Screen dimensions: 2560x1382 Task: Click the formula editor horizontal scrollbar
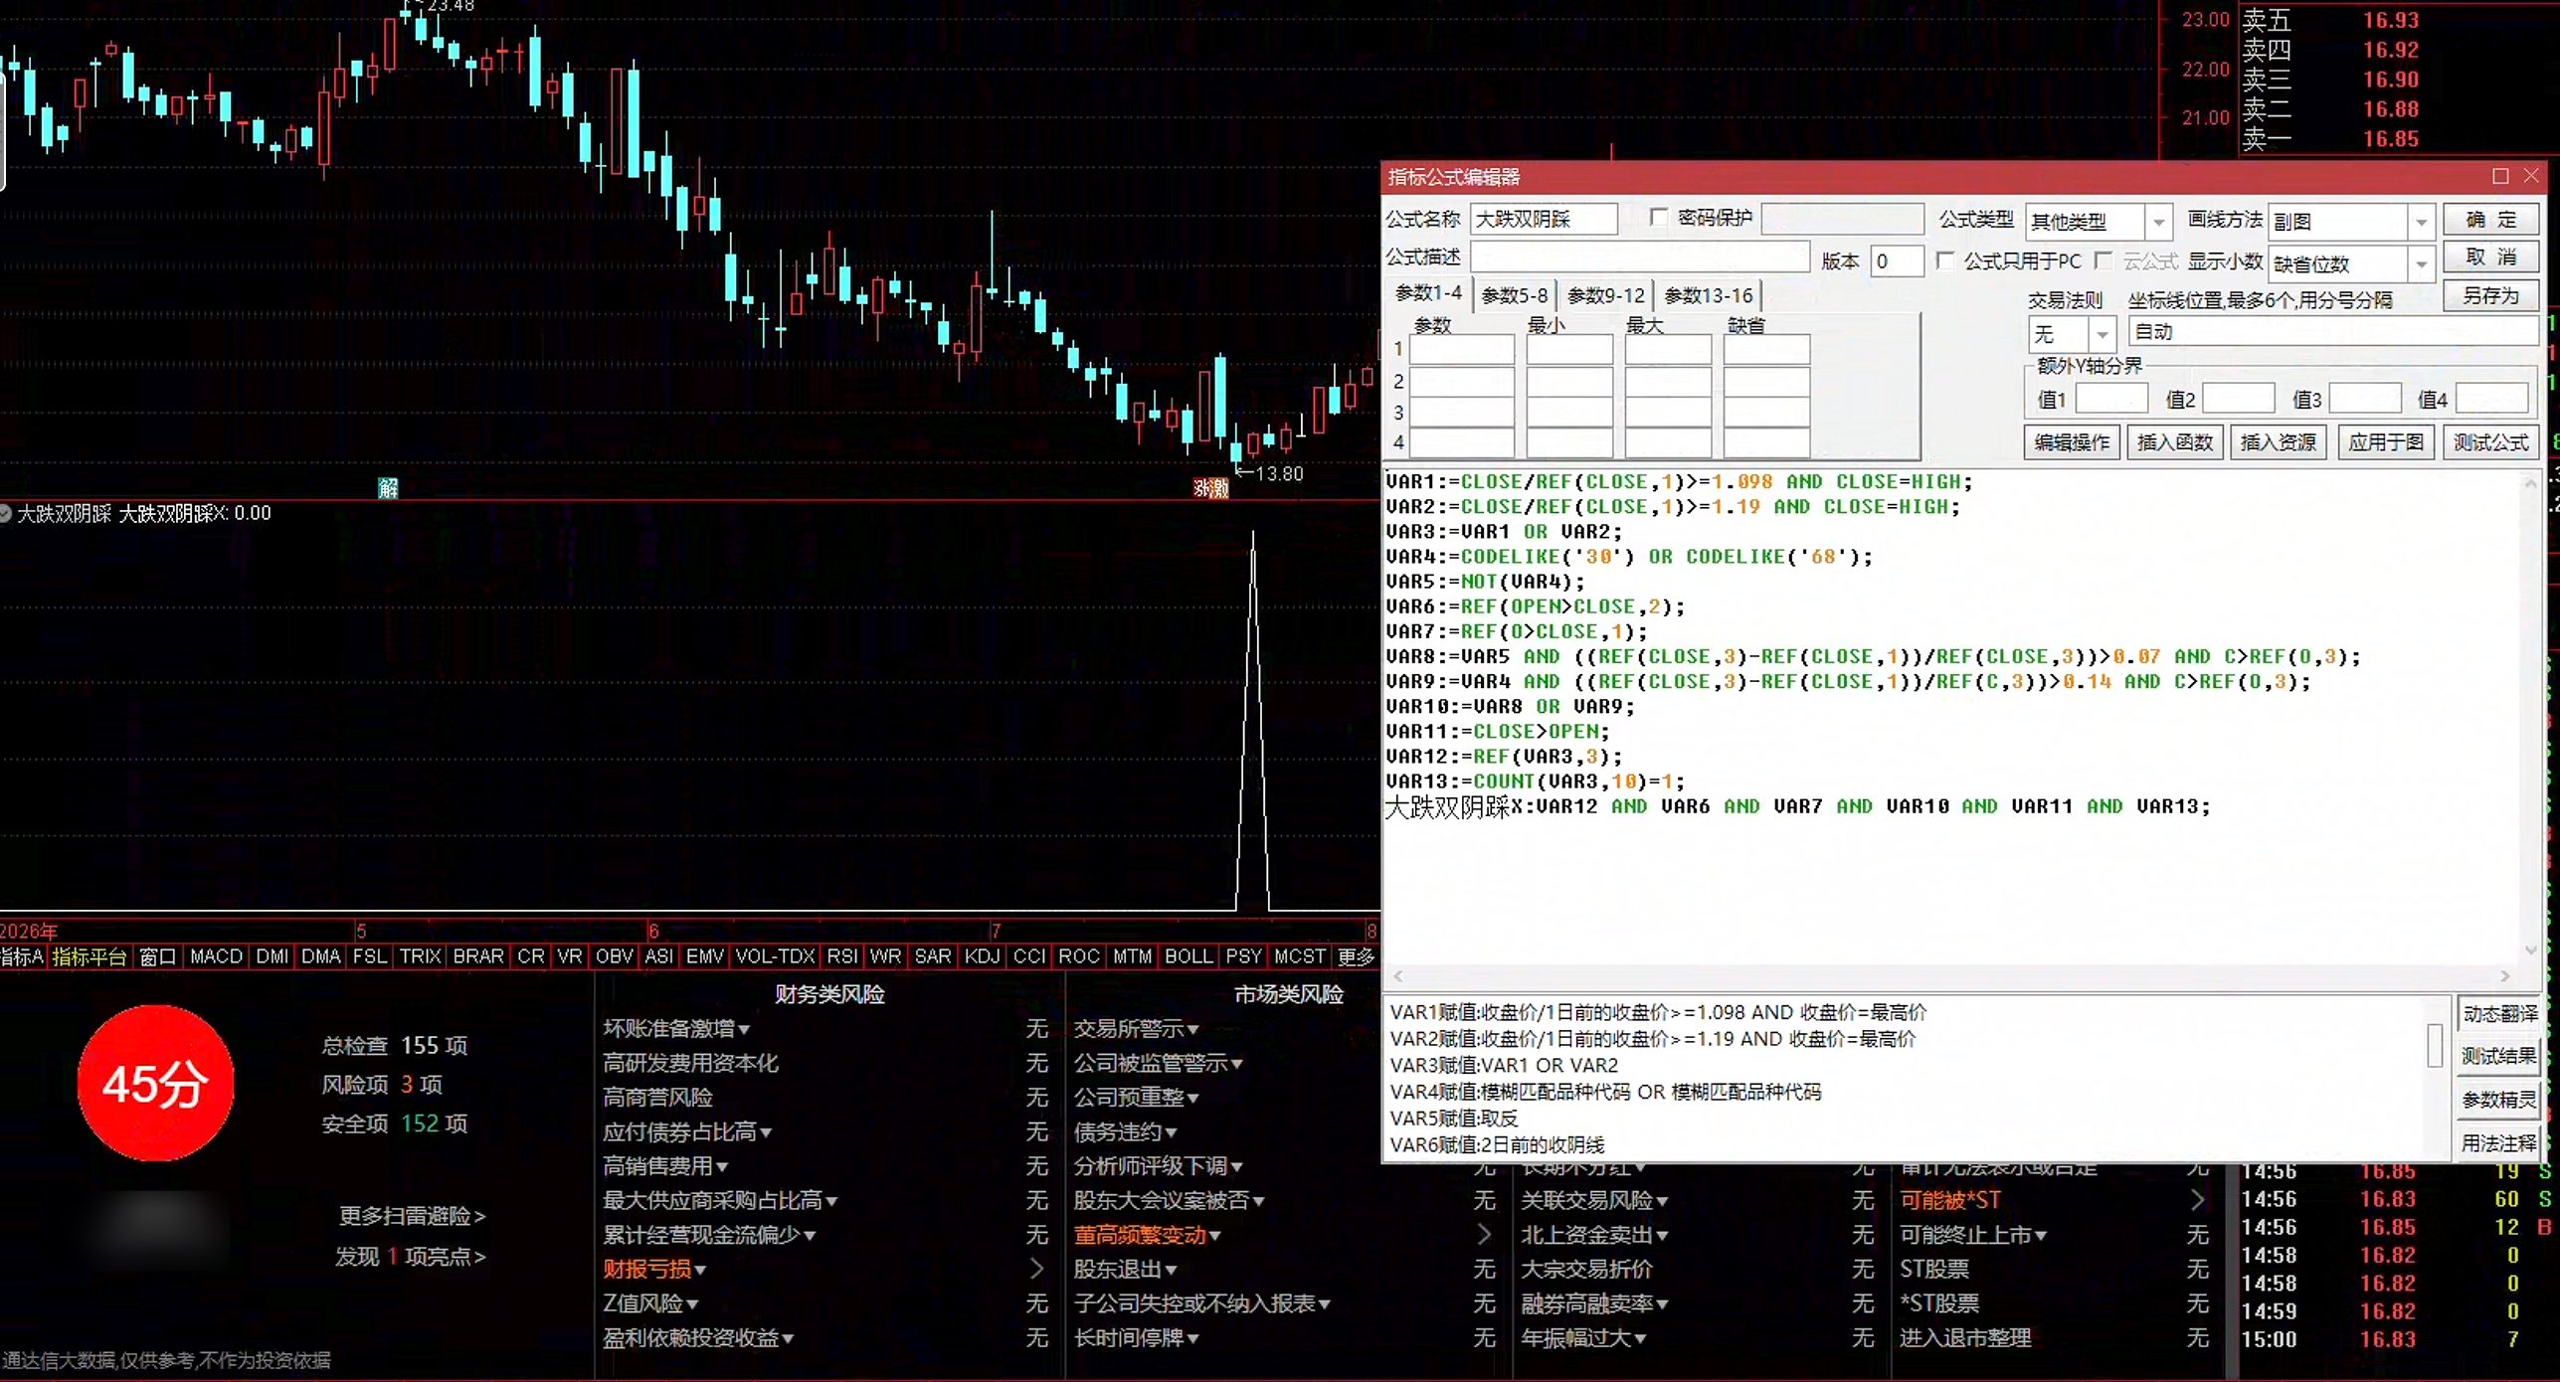pyautogui.click(x=1951, y=976)
